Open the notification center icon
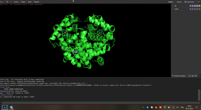 (197, 107)
